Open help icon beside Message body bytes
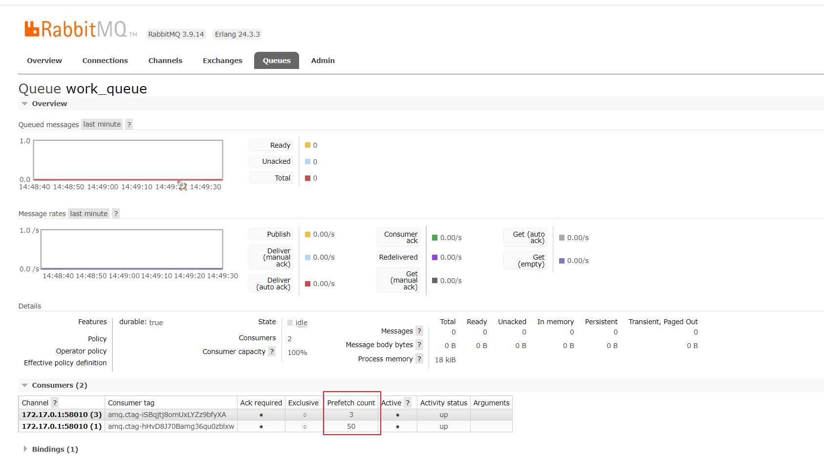This screenshot has width=824, height=463. 419,345
